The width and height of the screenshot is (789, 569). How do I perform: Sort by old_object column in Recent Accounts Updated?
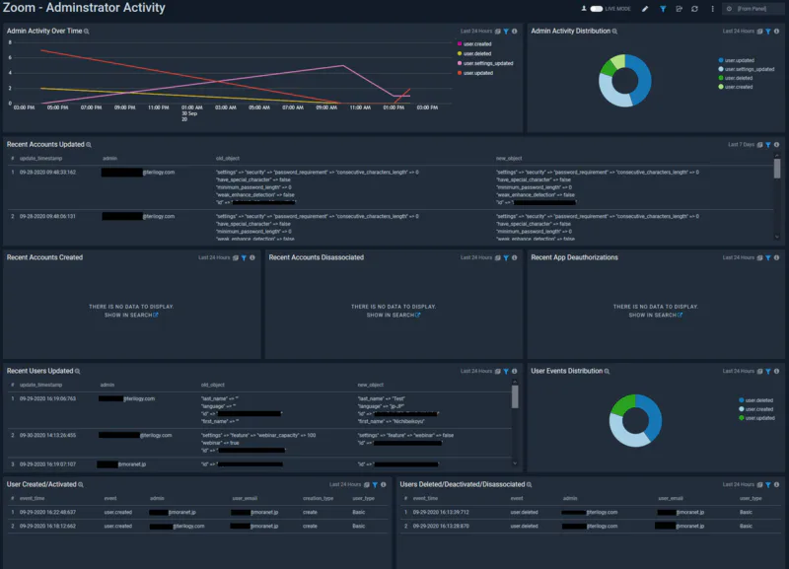pos(228,159)
